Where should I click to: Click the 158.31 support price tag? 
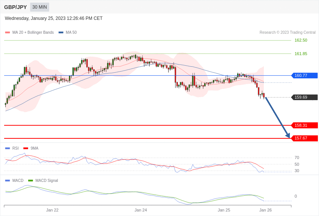pyautogui.click(x=305, y=125)
